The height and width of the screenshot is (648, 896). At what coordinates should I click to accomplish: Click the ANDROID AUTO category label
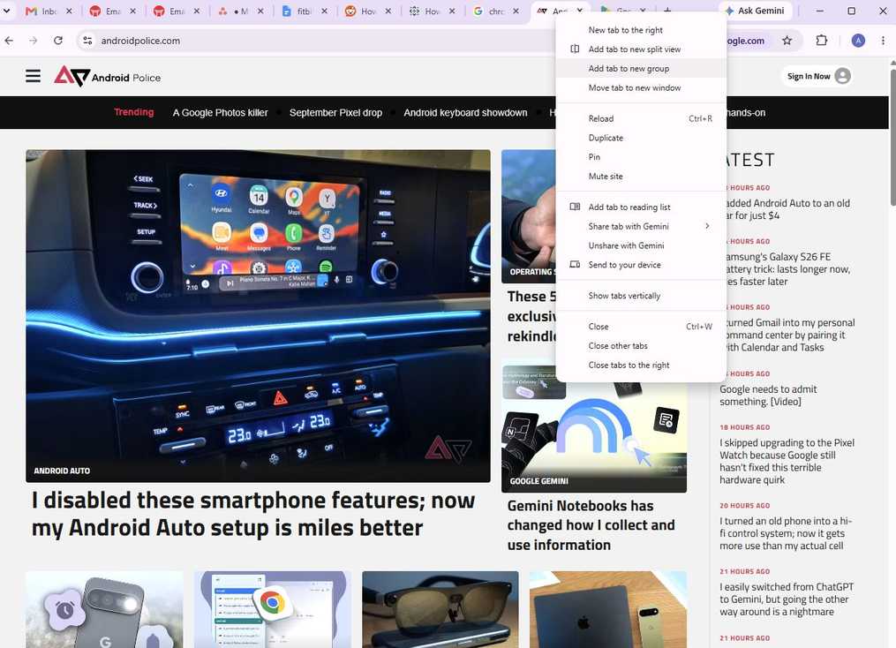(62, 471)
